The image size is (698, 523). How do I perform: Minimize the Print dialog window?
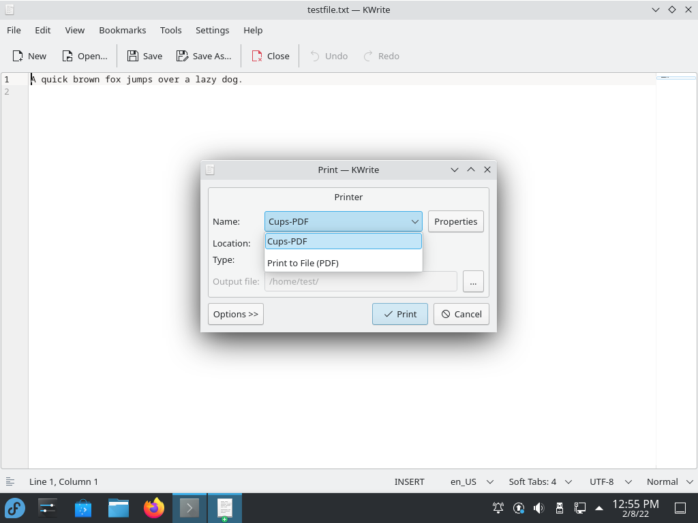(455, 170)
